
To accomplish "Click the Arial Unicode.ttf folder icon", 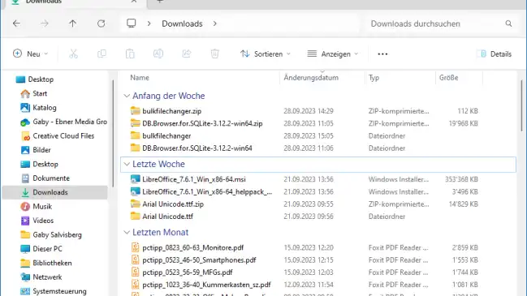I will pyautogui.click(x=135, y=217).
